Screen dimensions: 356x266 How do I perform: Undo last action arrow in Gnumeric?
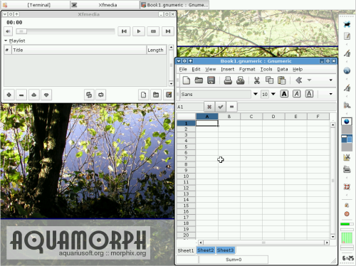[298, 80]
